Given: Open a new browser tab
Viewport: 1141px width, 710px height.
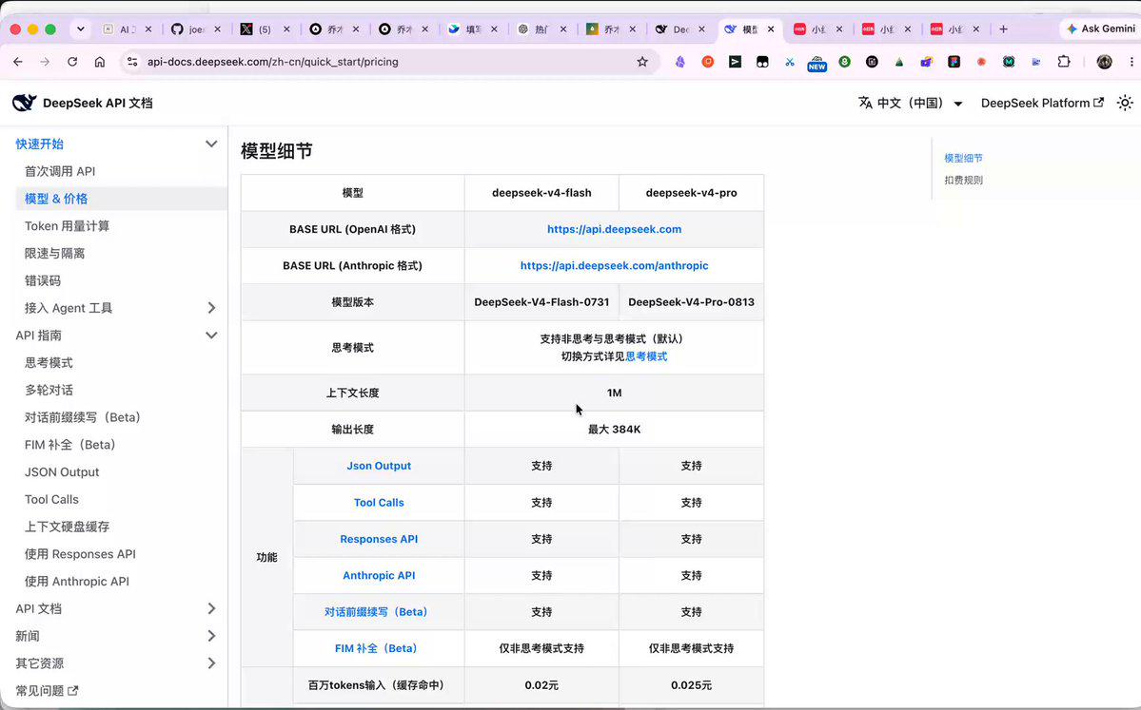Looking at the screenshot, I should click(1003, 29).
